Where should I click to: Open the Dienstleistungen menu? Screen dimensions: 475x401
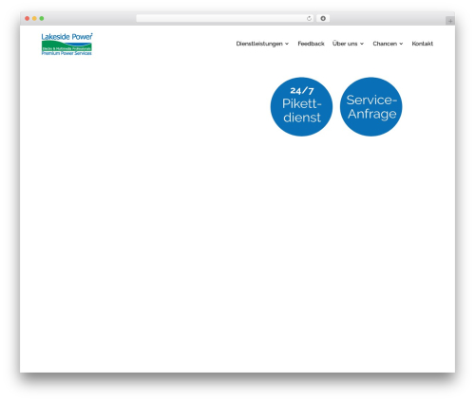click(259, 44)
